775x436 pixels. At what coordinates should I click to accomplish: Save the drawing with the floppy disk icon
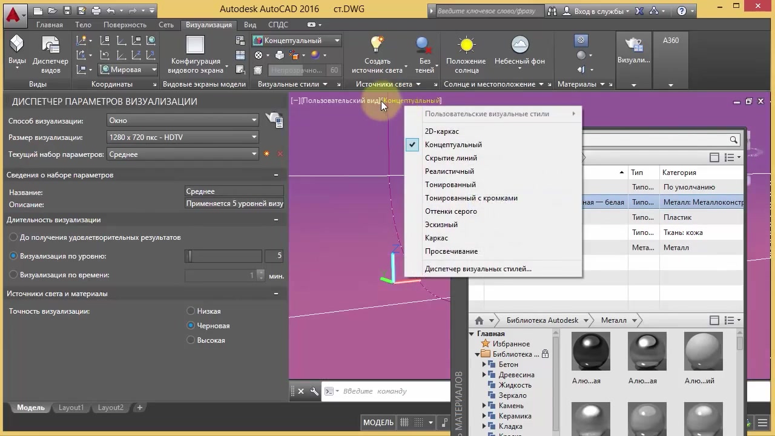pos(67,10)
